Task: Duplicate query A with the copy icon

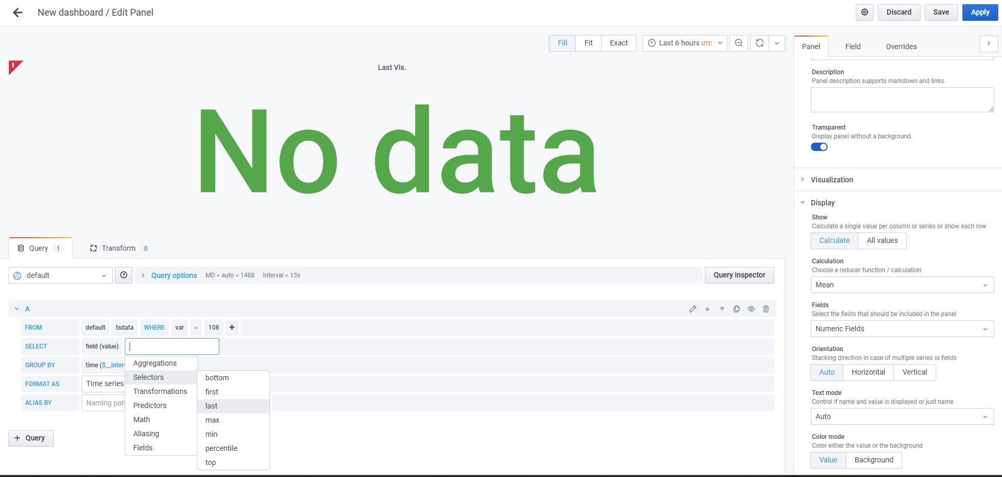Action: tap(737, 309)
